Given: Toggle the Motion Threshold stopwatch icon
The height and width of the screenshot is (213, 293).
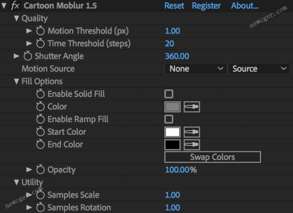Looking at the screenshot, I should (41, 31).
